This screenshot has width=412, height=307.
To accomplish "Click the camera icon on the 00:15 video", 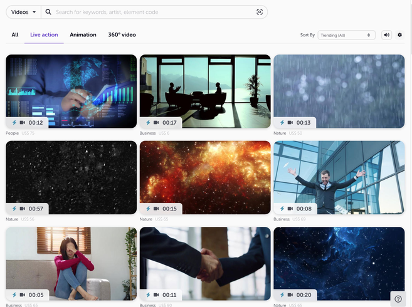I will [x=156, y=209].
